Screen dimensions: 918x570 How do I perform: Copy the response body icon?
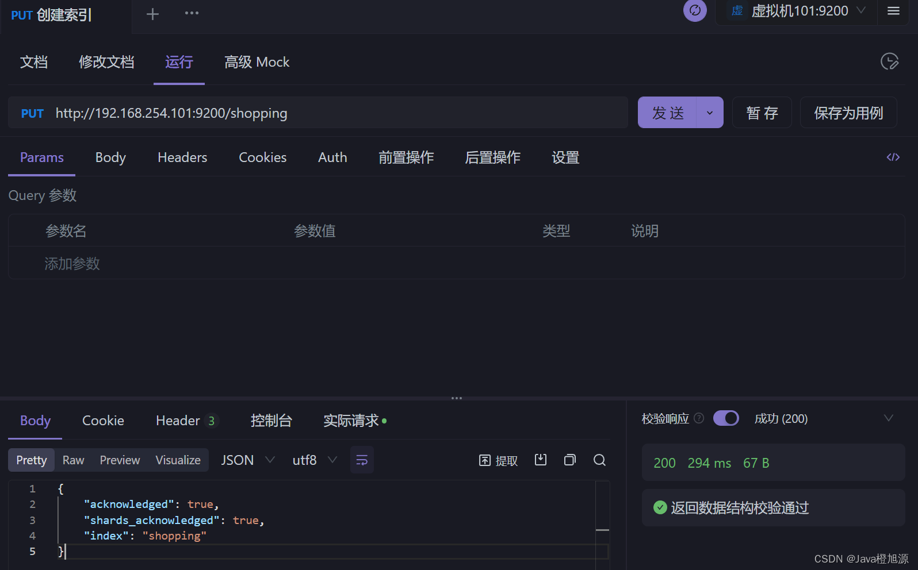570,460
